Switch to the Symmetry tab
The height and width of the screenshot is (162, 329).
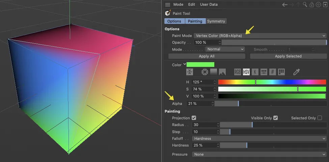(216, 21)
